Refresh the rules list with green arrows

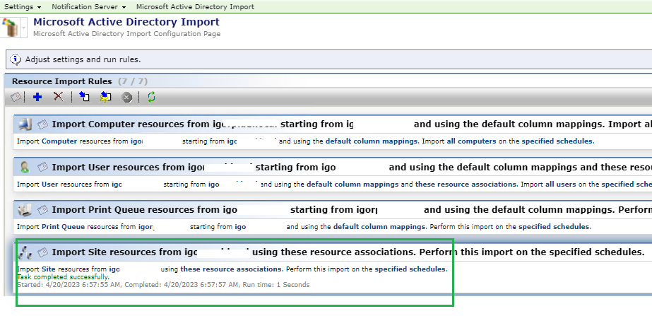[151, 97]
